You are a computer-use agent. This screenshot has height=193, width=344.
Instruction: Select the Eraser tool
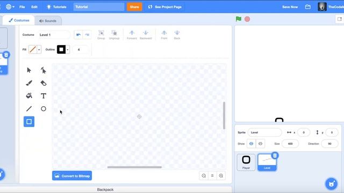tap(44, 83)
